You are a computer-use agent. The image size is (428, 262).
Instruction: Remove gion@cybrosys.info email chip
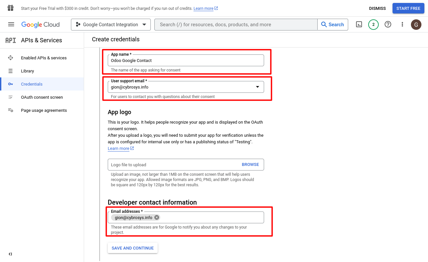157,217
